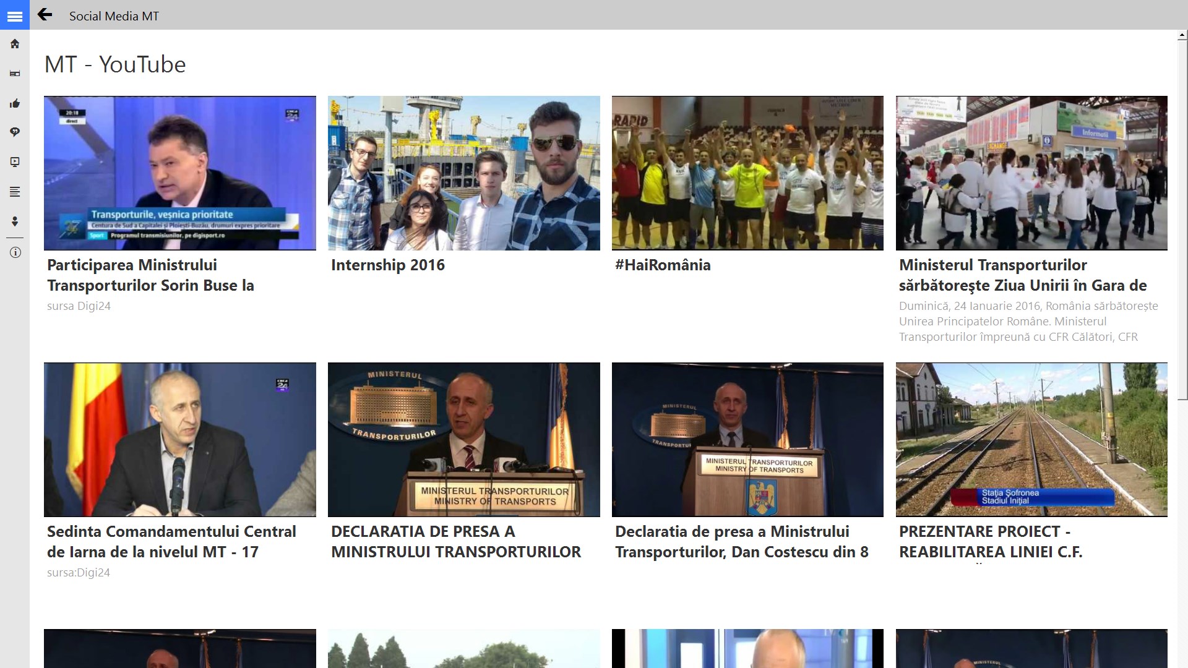Open the thumbs-up sidebar section
Image resolution: width=1188 pixels, height=668 pixels.
coord(15,103)
